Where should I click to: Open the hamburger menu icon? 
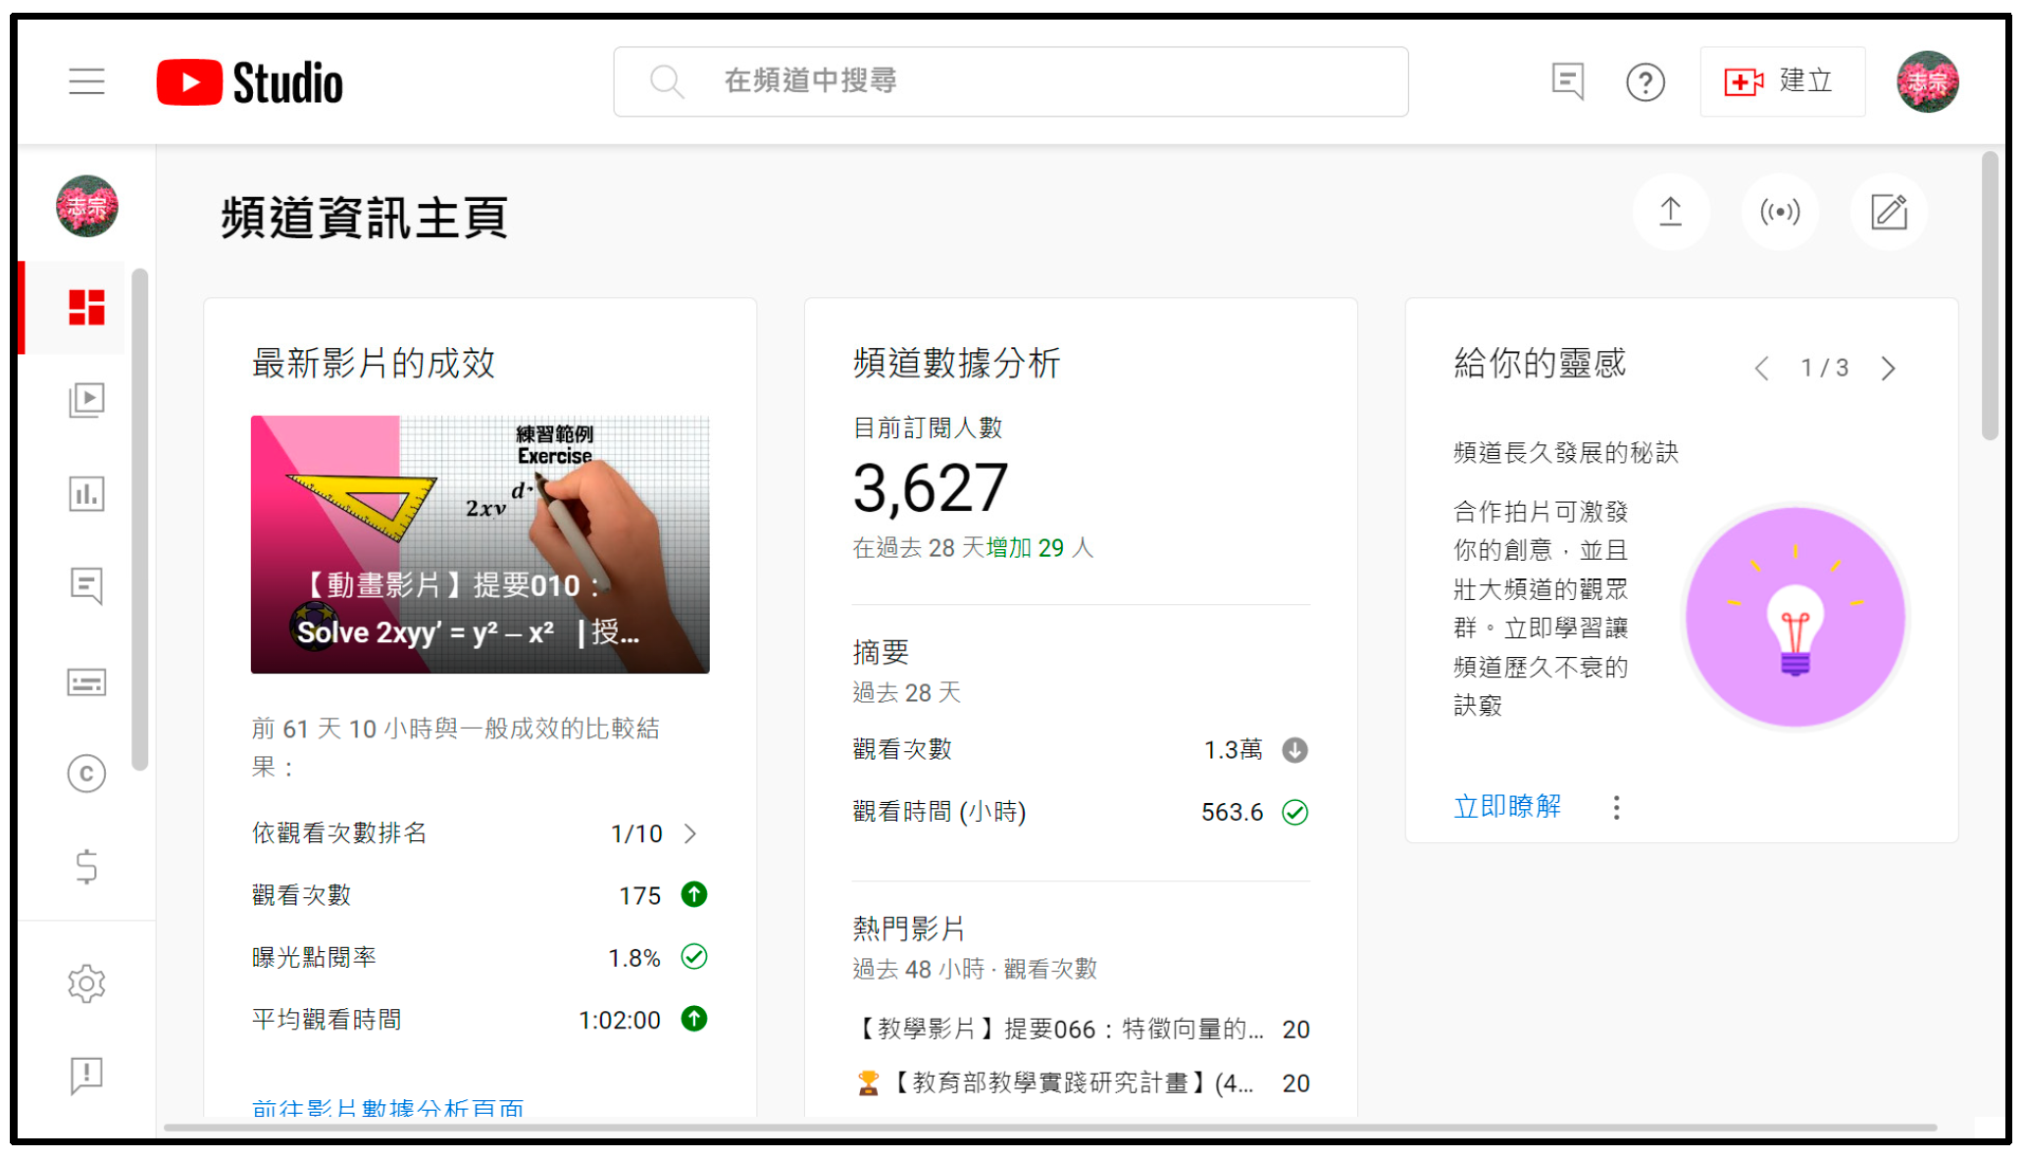click(86, 81)
